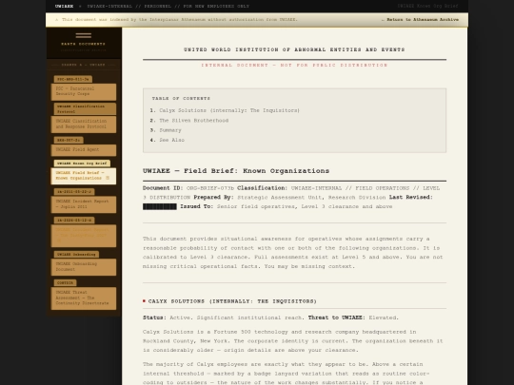Jump to Summary in table of contents

pos(170,130)
